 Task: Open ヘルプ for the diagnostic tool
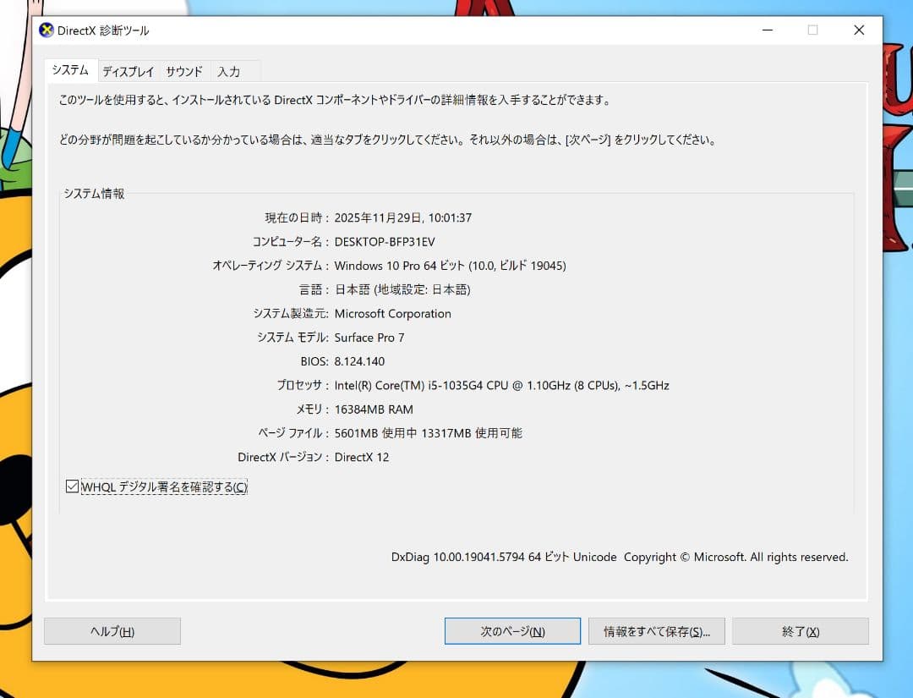pyautogui.click(x=112, y=630)
